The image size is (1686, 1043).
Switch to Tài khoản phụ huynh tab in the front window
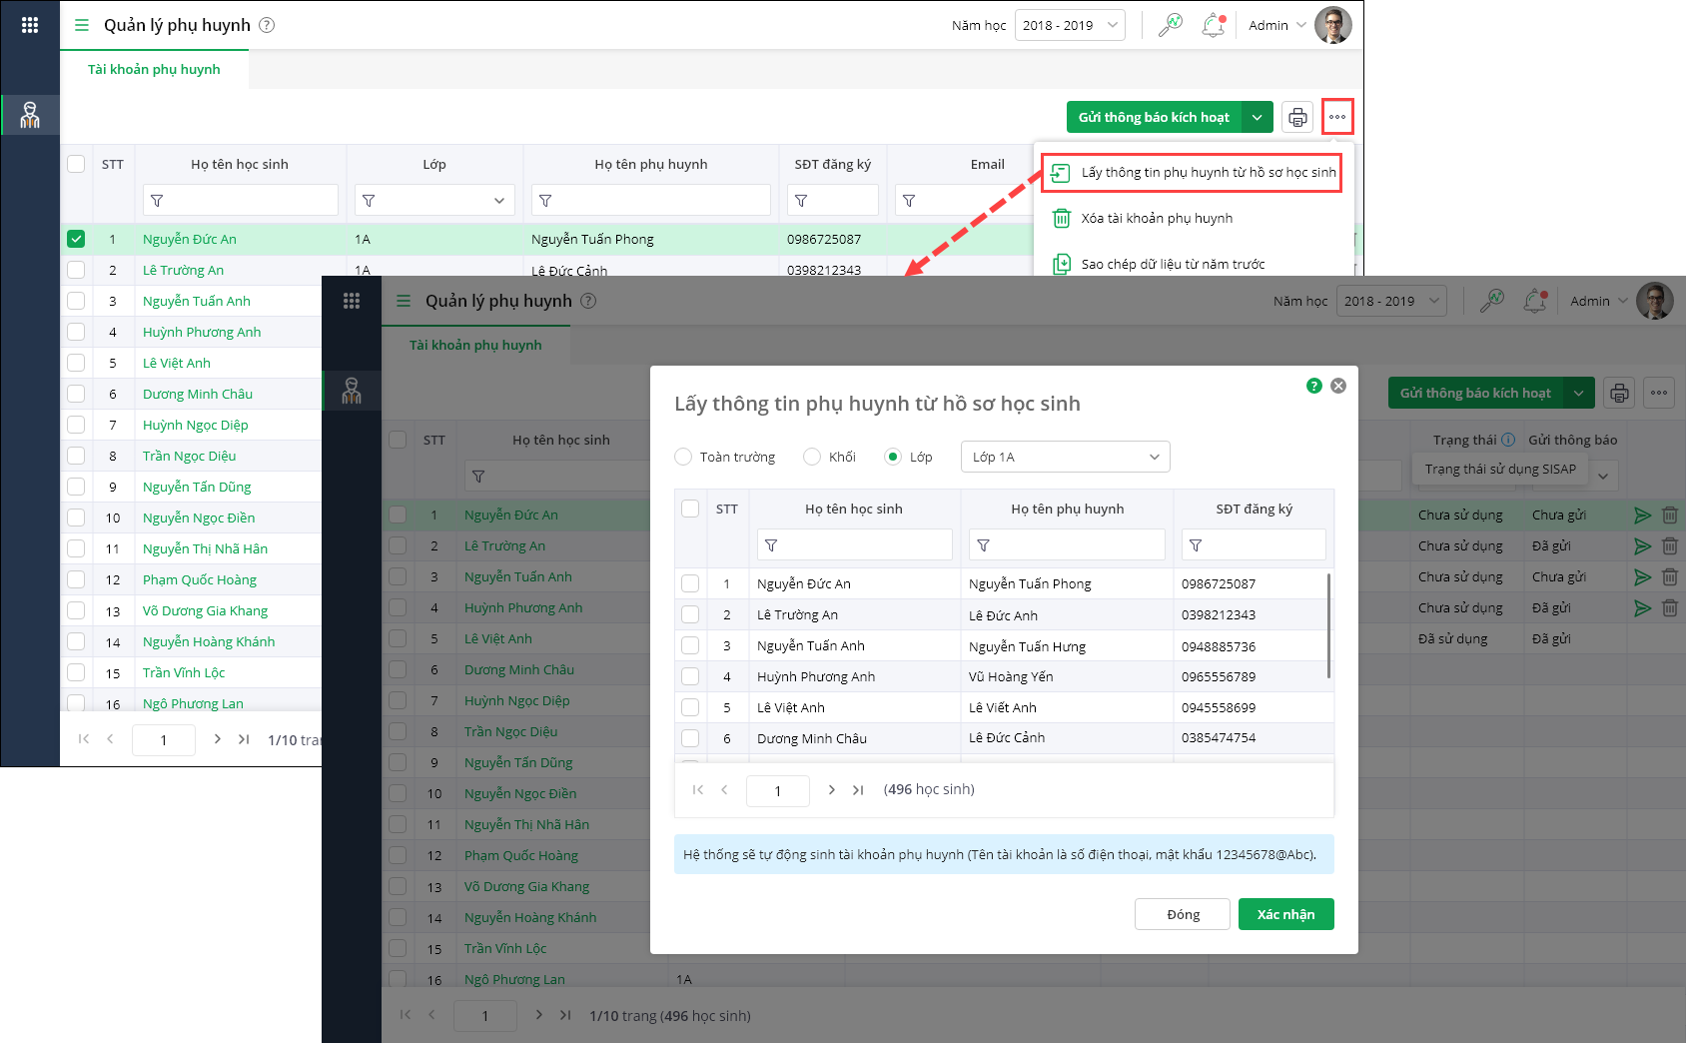(x=475, y=345)
